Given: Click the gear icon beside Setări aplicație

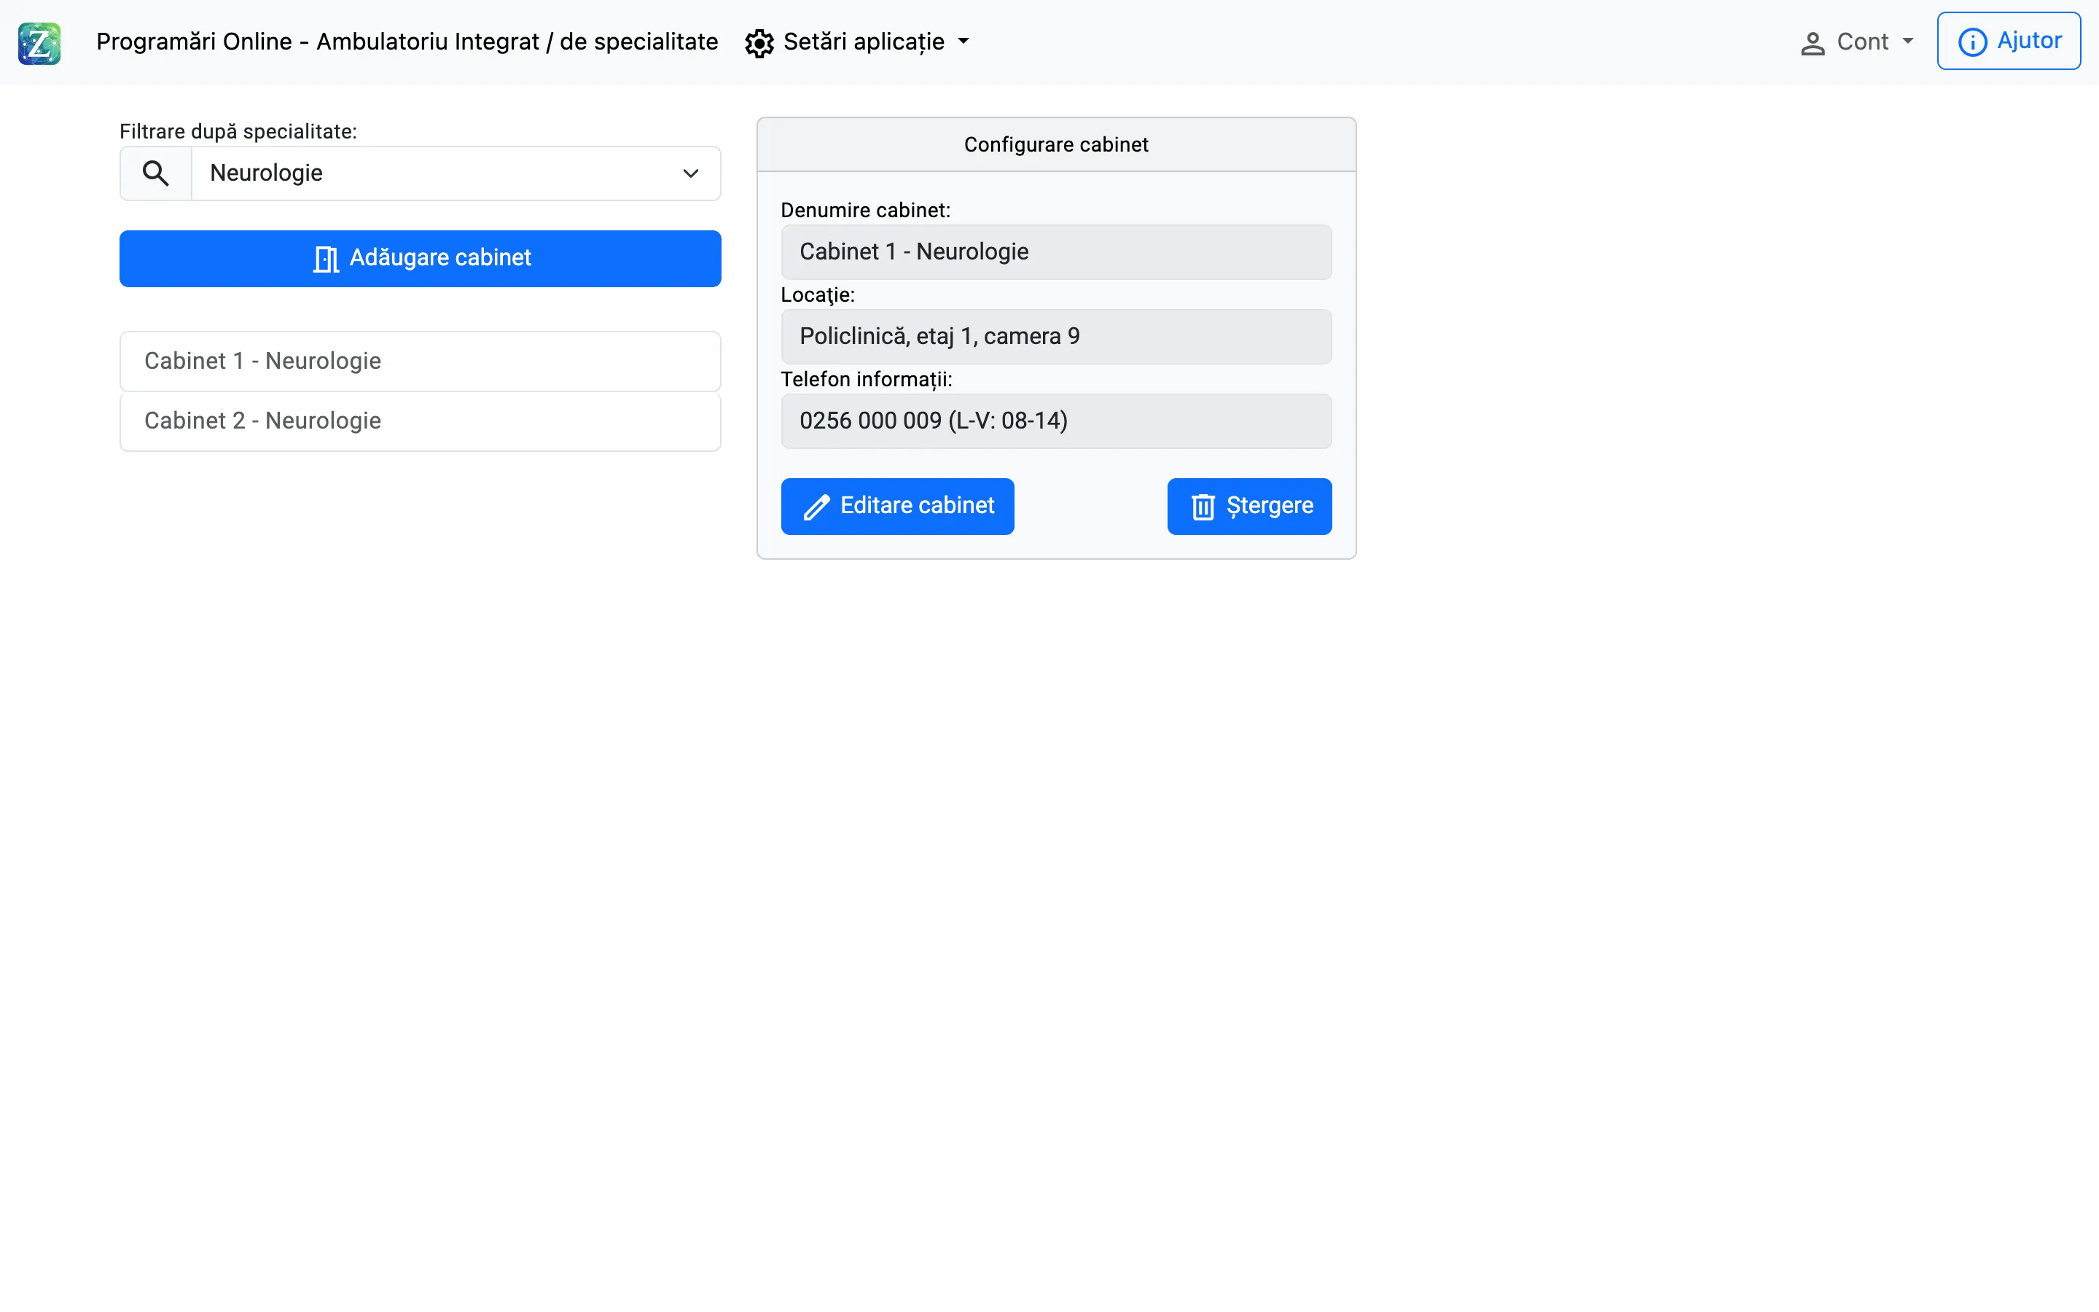Looking at the screenshot, I should [x=759, y=42].
